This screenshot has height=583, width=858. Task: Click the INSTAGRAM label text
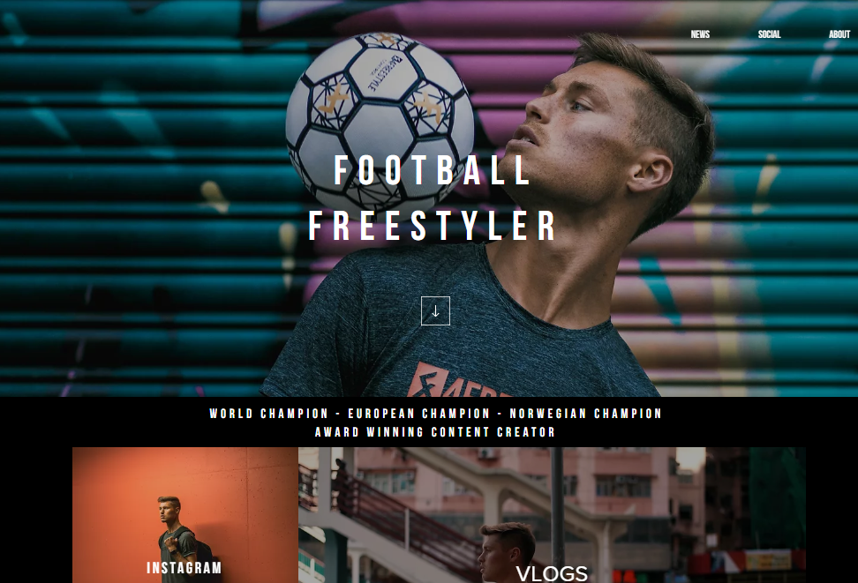[184, 568]
